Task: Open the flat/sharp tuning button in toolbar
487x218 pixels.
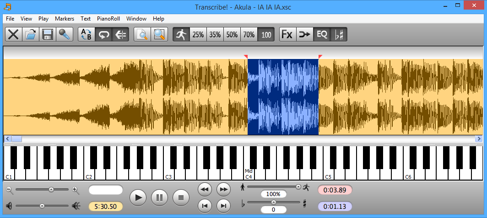Action: [339, 35]
